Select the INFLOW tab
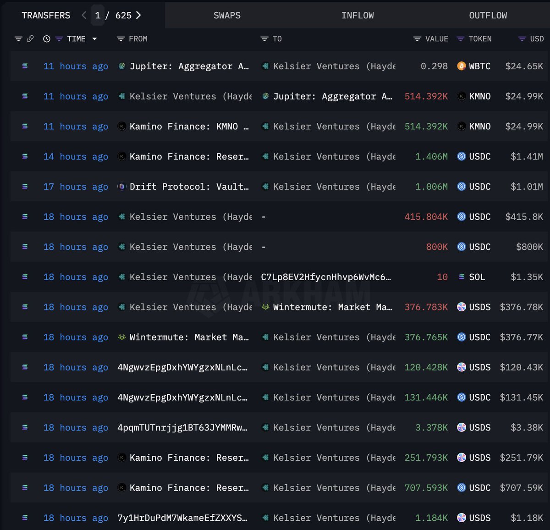 (x=357, y=15)
